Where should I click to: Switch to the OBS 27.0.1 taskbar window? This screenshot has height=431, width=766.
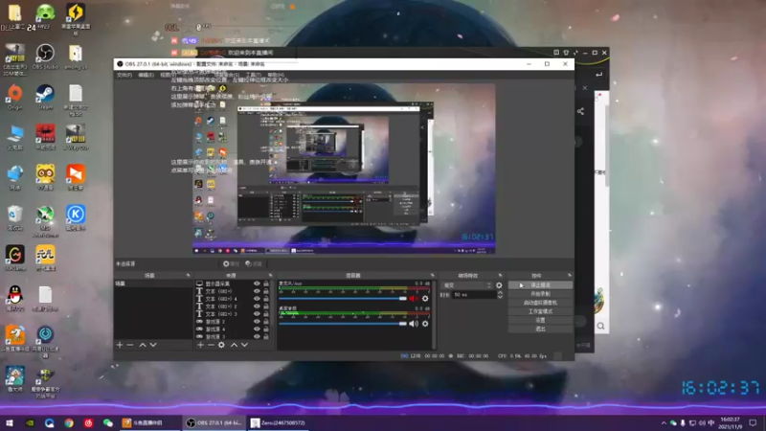(x=214, y=422)
